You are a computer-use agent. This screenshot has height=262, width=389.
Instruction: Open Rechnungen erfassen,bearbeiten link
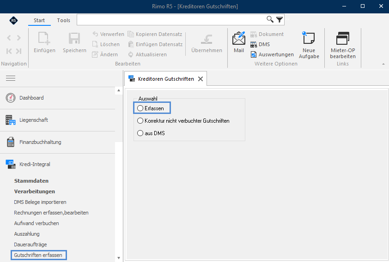tap(51, 213)
